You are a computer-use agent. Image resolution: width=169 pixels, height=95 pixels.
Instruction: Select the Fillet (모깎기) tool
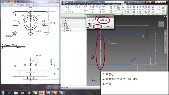point(103,7)
